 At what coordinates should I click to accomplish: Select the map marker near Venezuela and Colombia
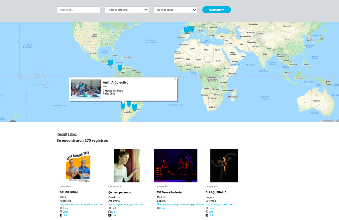tap(120, 68)
